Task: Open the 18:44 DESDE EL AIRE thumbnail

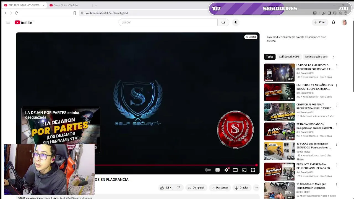Action: pyautogui.click(x=279, y=92)
